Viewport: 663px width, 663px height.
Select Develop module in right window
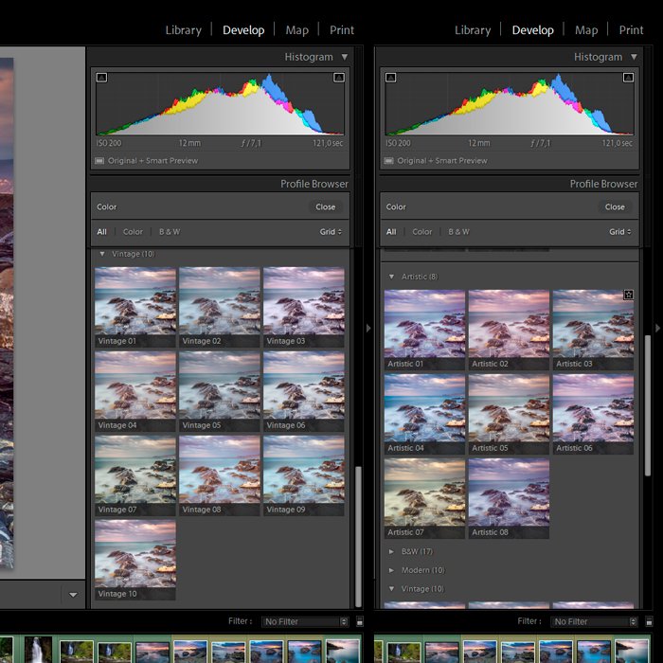pos(532,30)
